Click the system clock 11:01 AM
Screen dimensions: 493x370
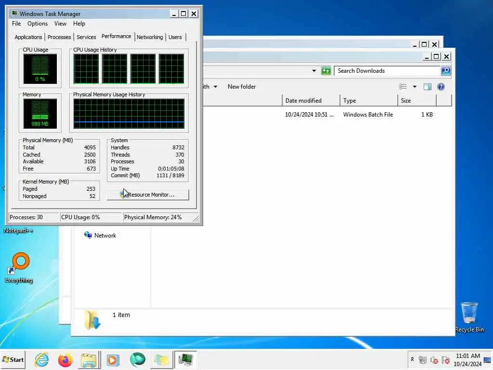tap(467, 356)
